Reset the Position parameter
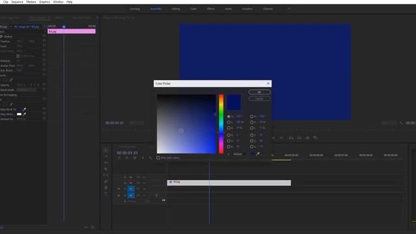This screenshot has height=234, width=416. (44, 41)
